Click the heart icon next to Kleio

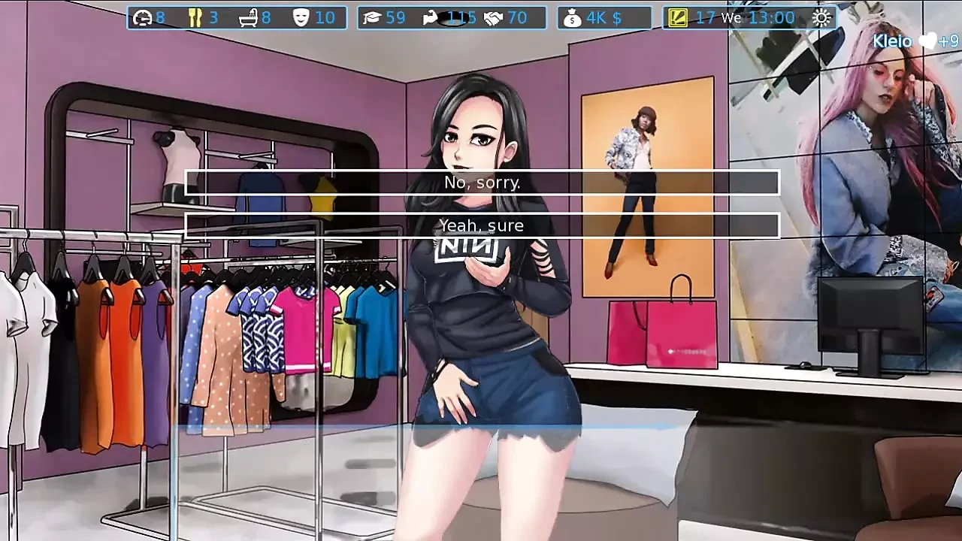point(927,41)
